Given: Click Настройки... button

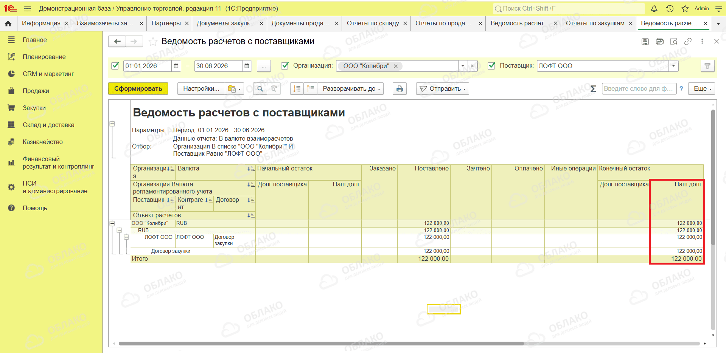Looking at the screenshot, I should click(x=201, y=89).
